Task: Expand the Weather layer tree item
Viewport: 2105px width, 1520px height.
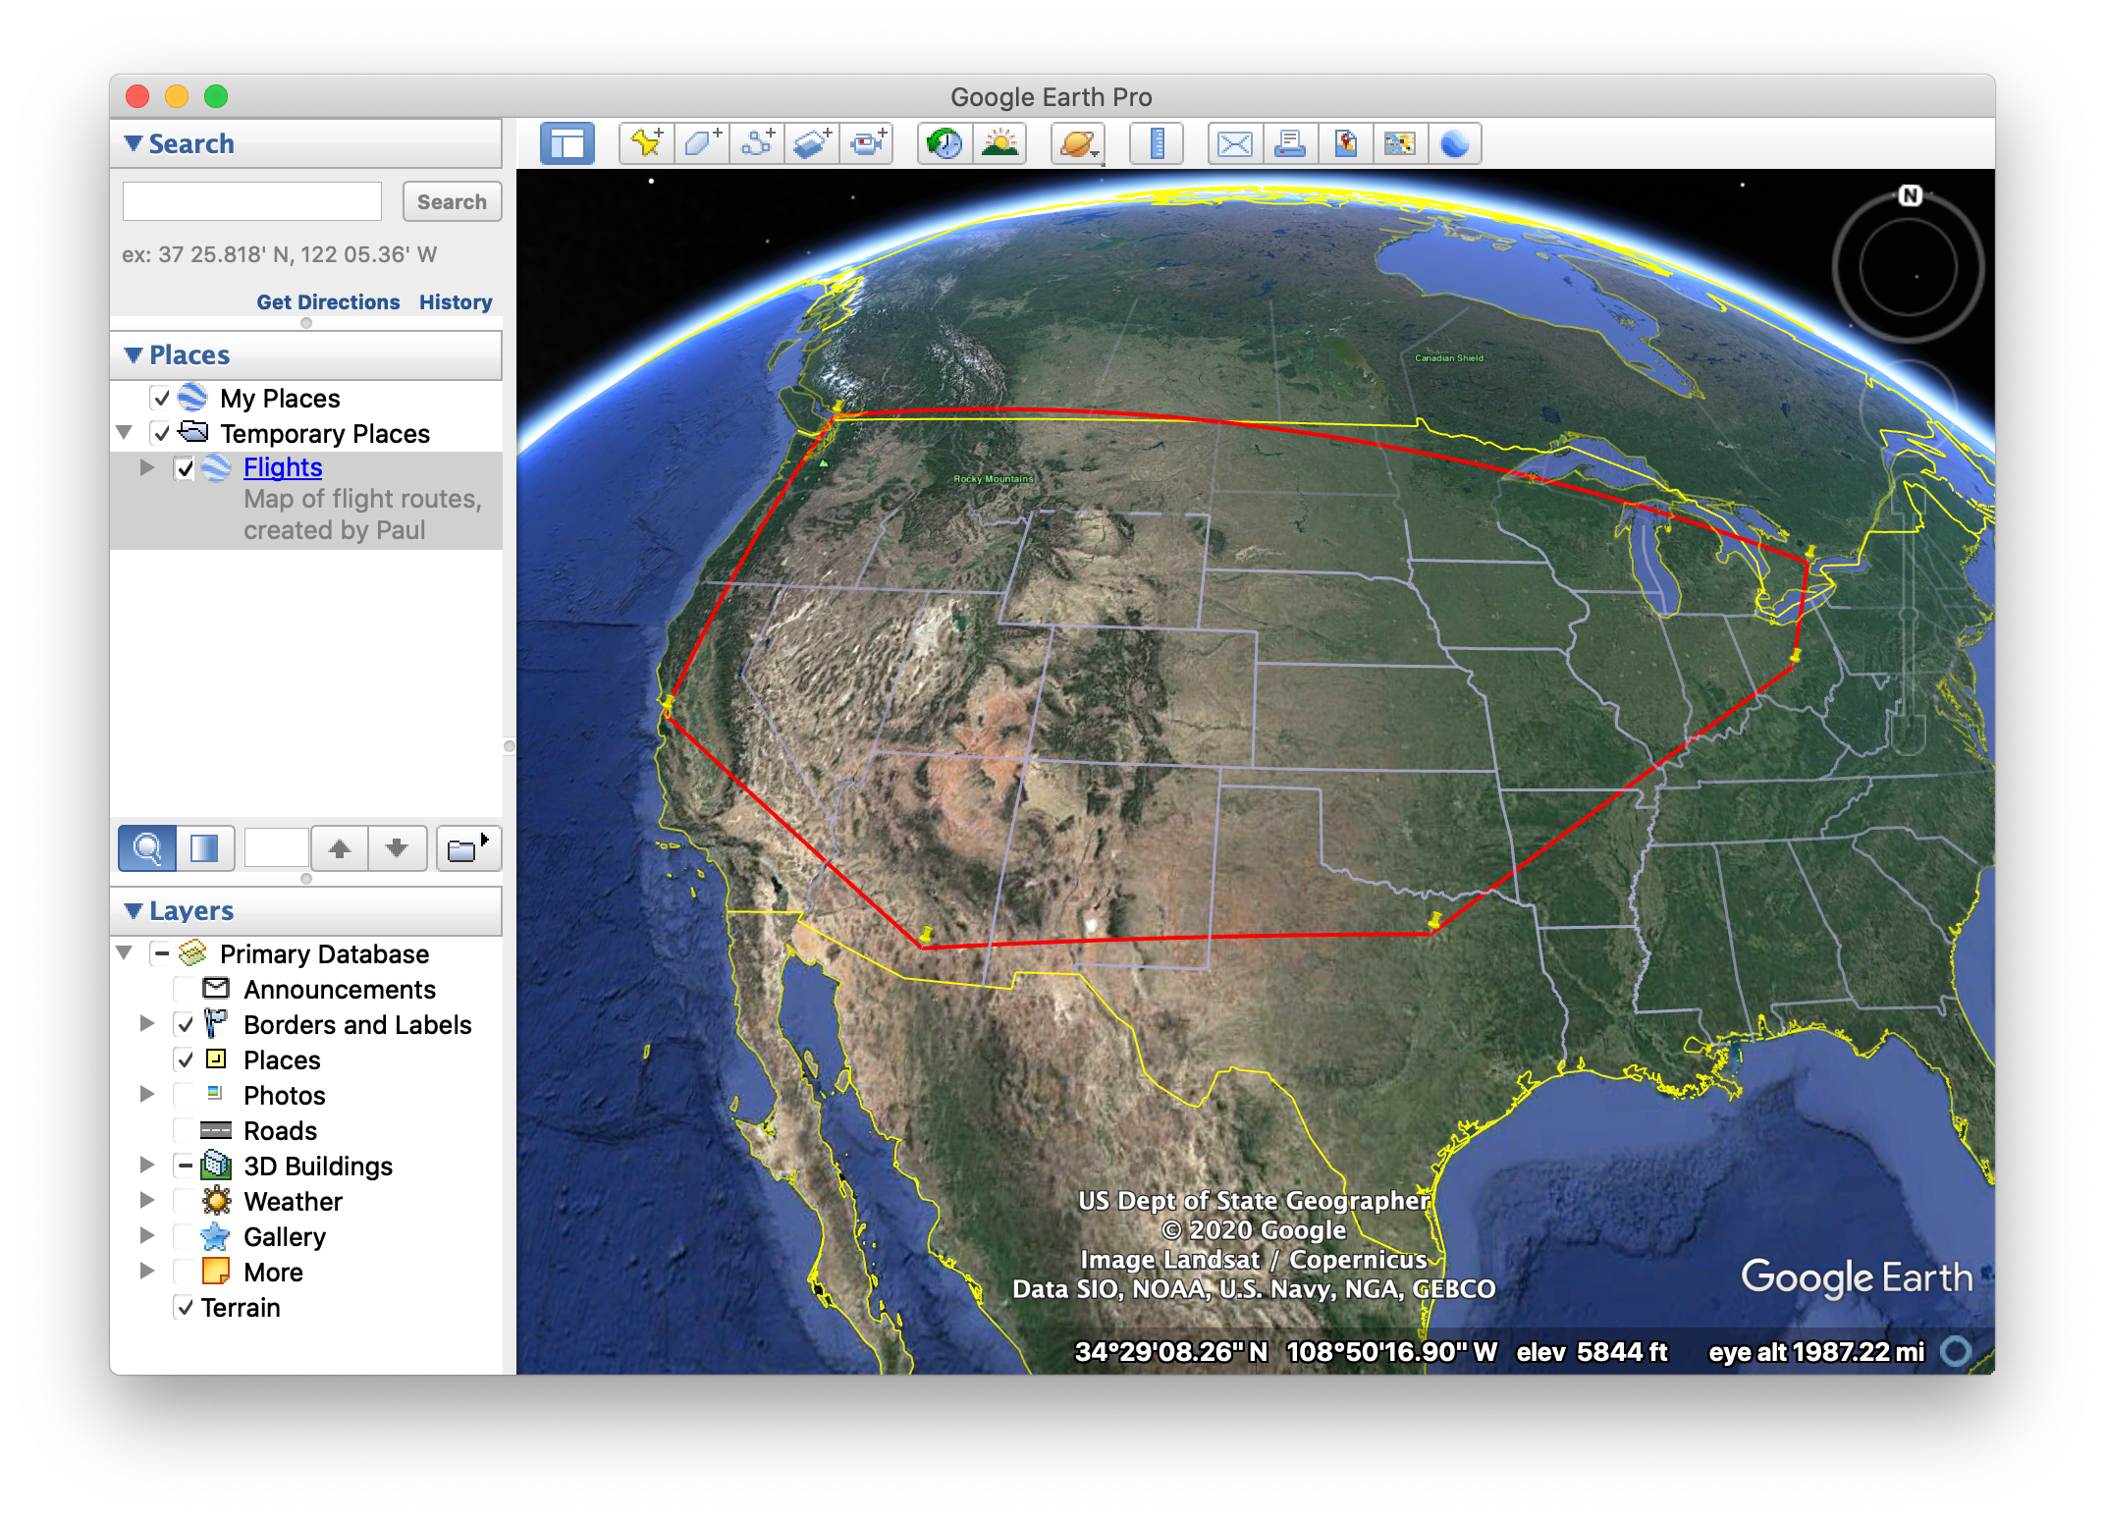Action: coord(147,1201)
